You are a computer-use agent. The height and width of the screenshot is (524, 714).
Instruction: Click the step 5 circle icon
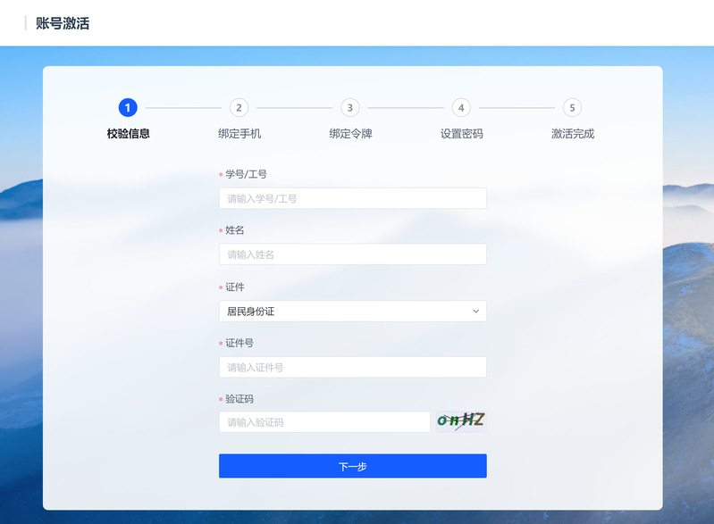(572, 108)
